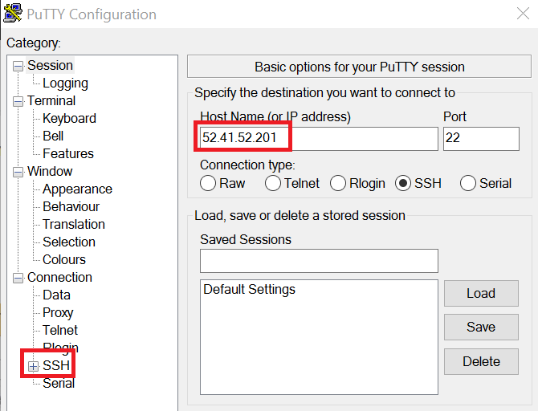Viewport: 538px width, 411px height.
Task: Open the Bell settings category
Action: pos(53,136)
